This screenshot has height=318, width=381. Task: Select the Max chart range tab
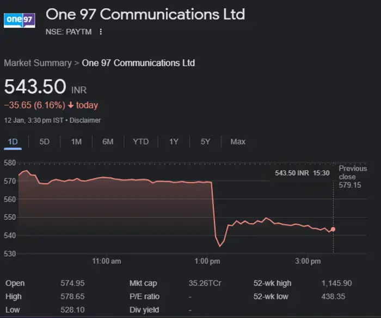point(238,142)
